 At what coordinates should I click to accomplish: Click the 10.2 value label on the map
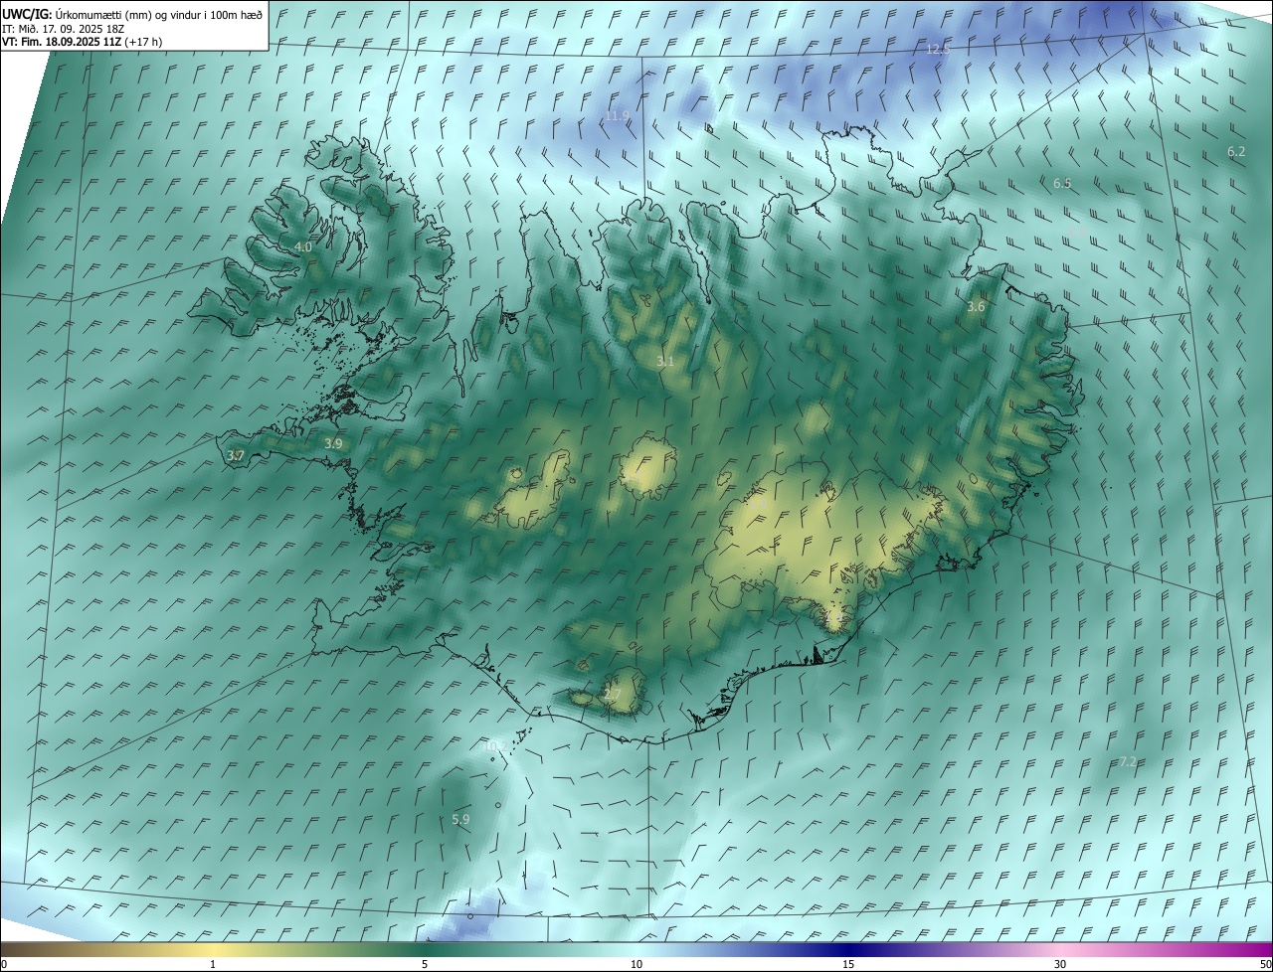point(494,745)
